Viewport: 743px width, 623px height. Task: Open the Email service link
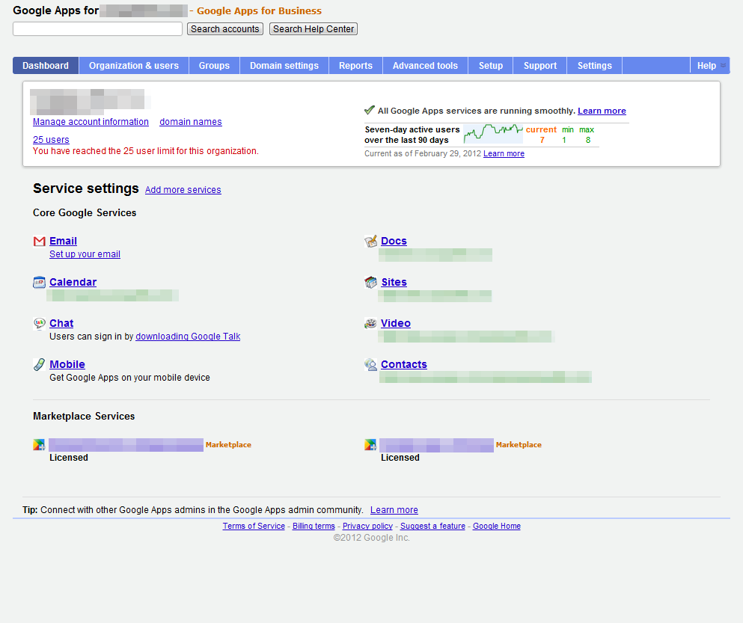pyautogui.click(x=63, y=241)
